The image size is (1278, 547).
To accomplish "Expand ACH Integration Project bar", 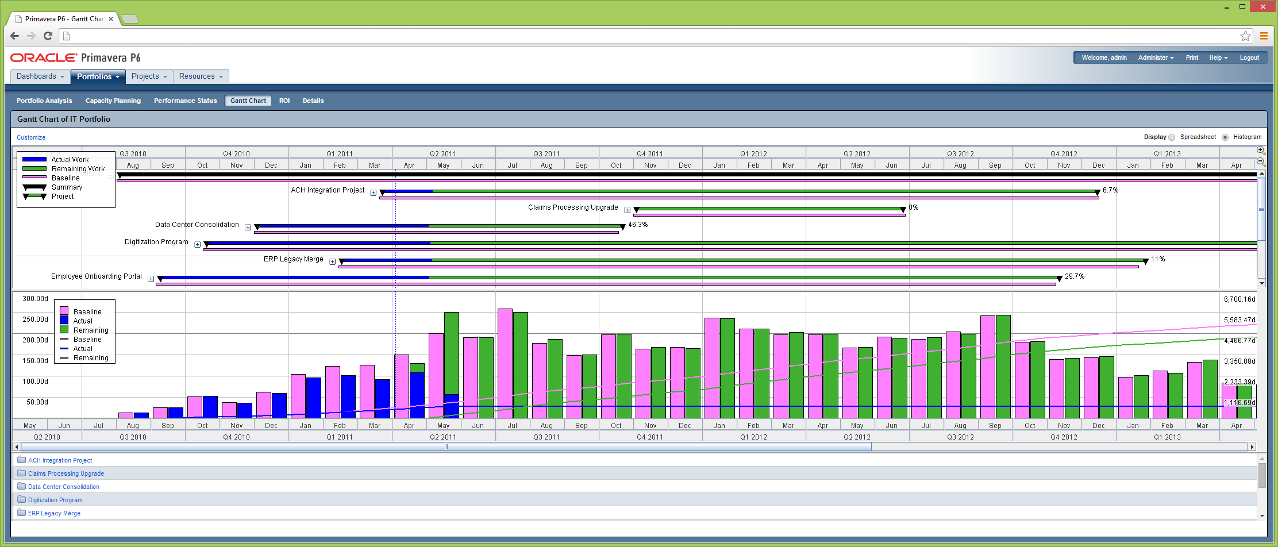I will (x=374, y=193).
